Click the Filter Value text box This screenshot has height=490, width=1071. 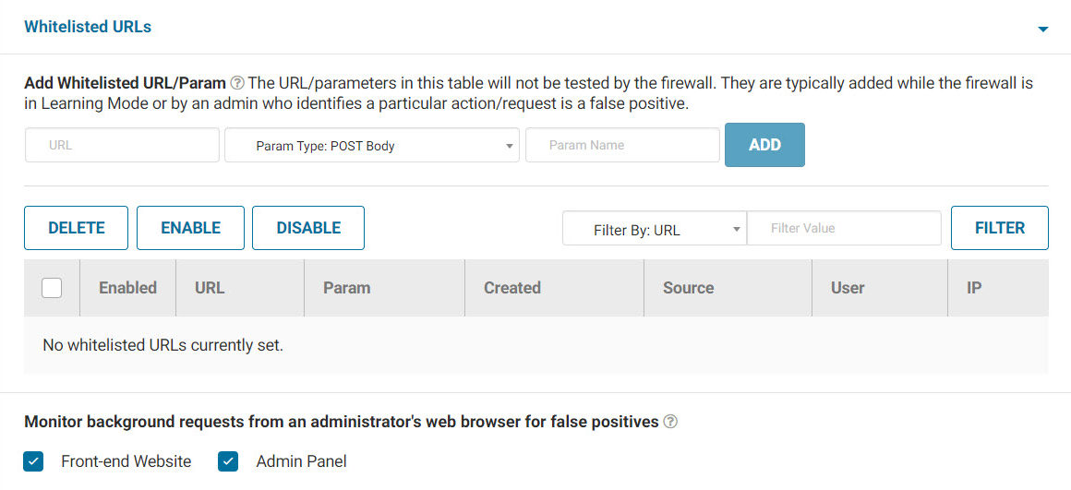pos(844,229)
